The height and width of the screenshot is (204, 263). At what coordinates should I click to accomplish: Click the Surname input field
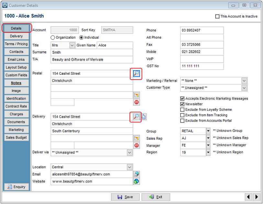pyautogui.click(x=91, y=52)
